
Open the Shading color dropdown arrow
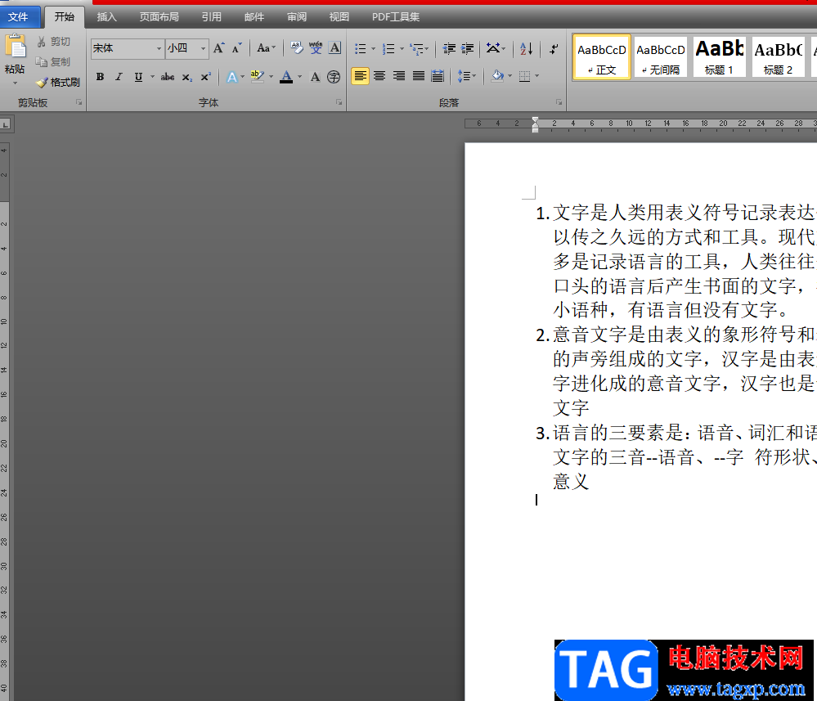[x=510, y=77]
